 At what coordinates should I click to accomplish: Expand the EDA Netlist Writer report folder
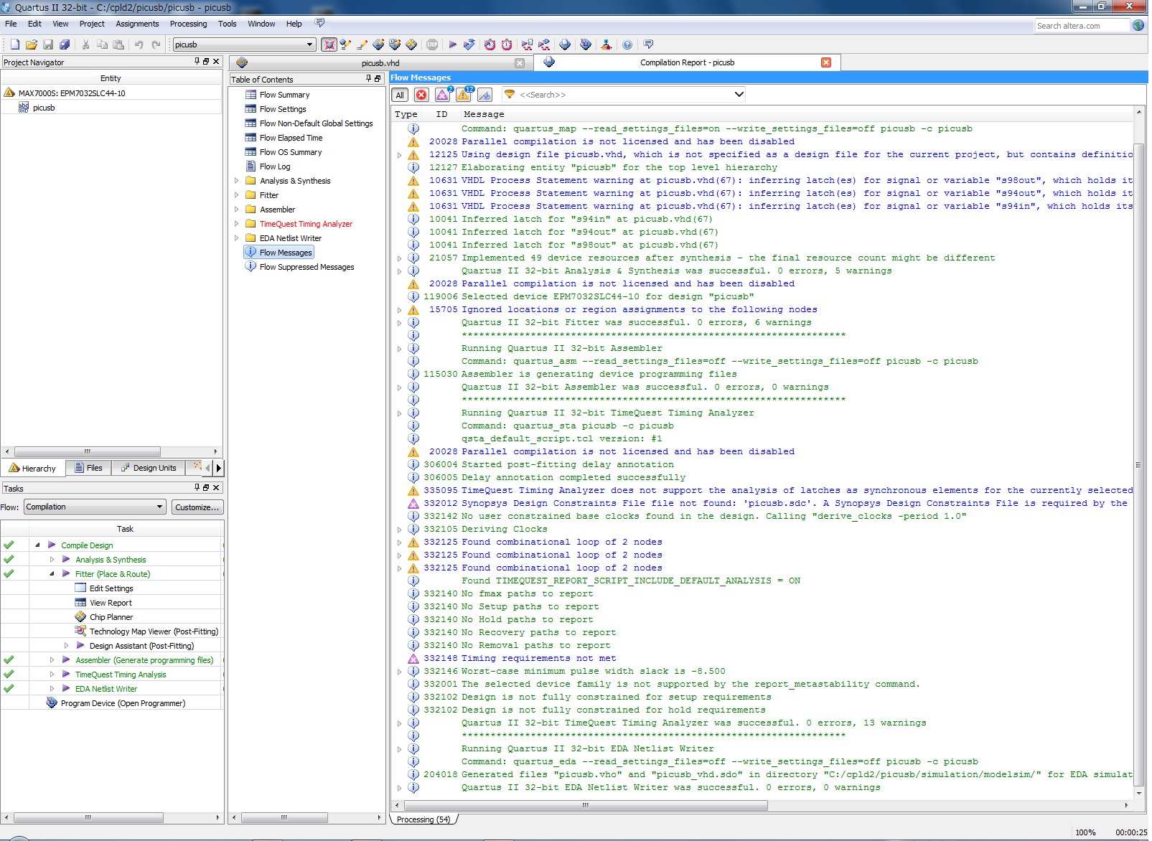tap(236, 238)
